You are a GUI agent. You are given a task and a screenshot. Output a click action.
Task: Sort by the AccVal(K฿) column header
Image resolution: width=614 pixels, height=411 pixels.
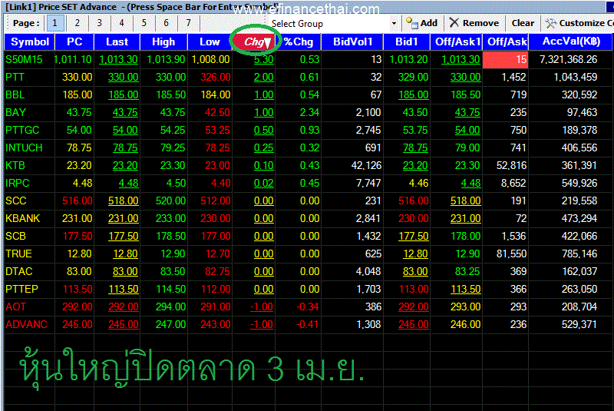pos(571,42)
